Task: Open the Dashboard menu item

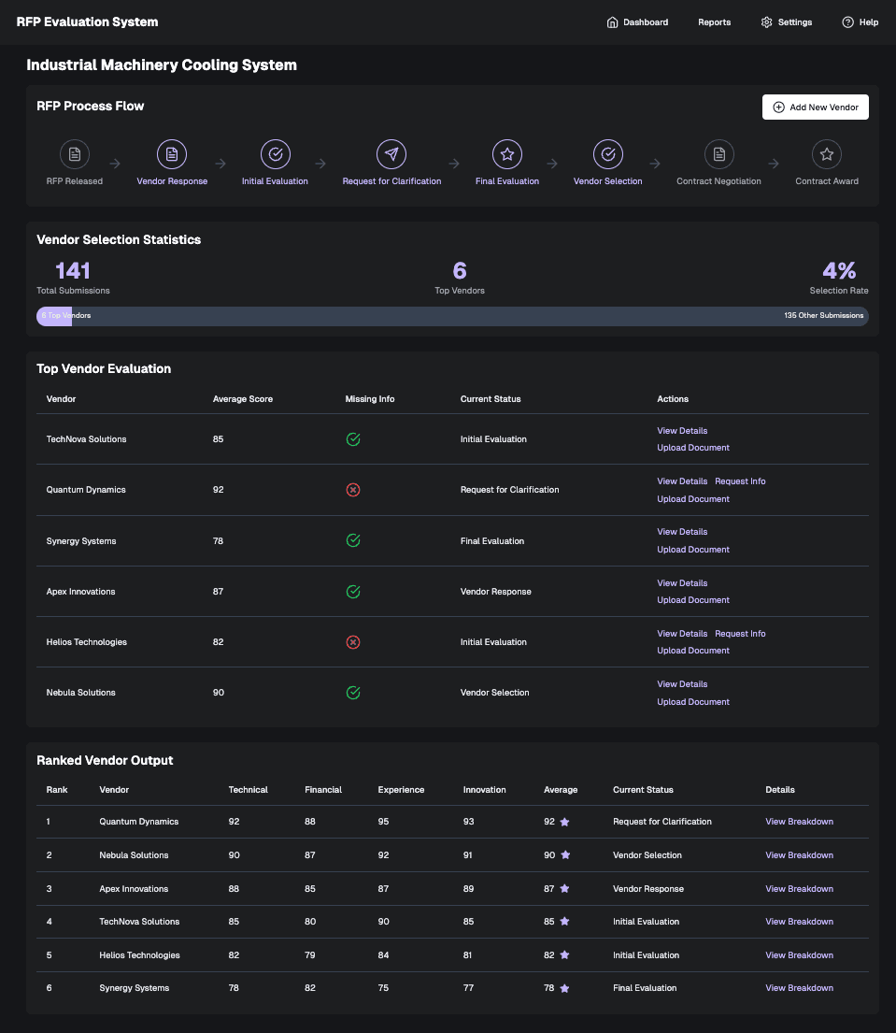Action: tap(637, 22)
